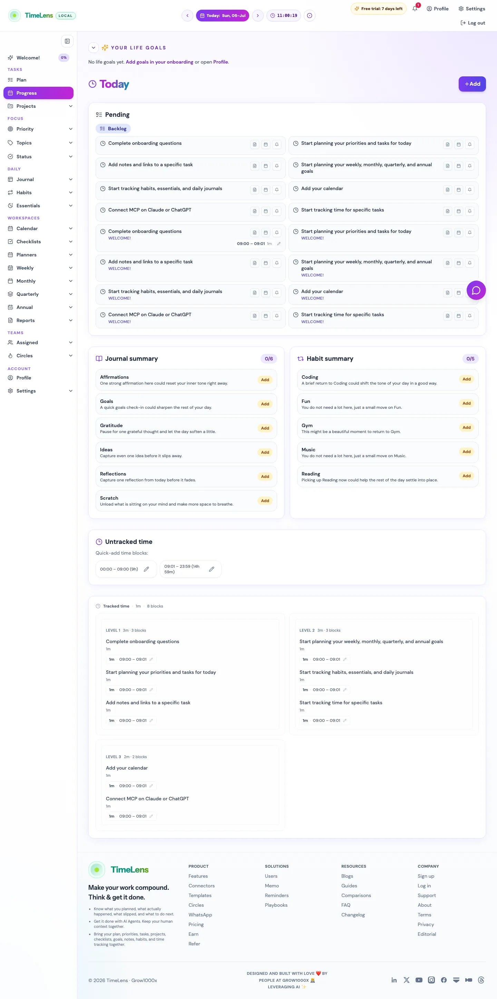
Task: Click bell icon on WELCOME-tagged 'Connect MCP' task
Action: click(276, 316)
